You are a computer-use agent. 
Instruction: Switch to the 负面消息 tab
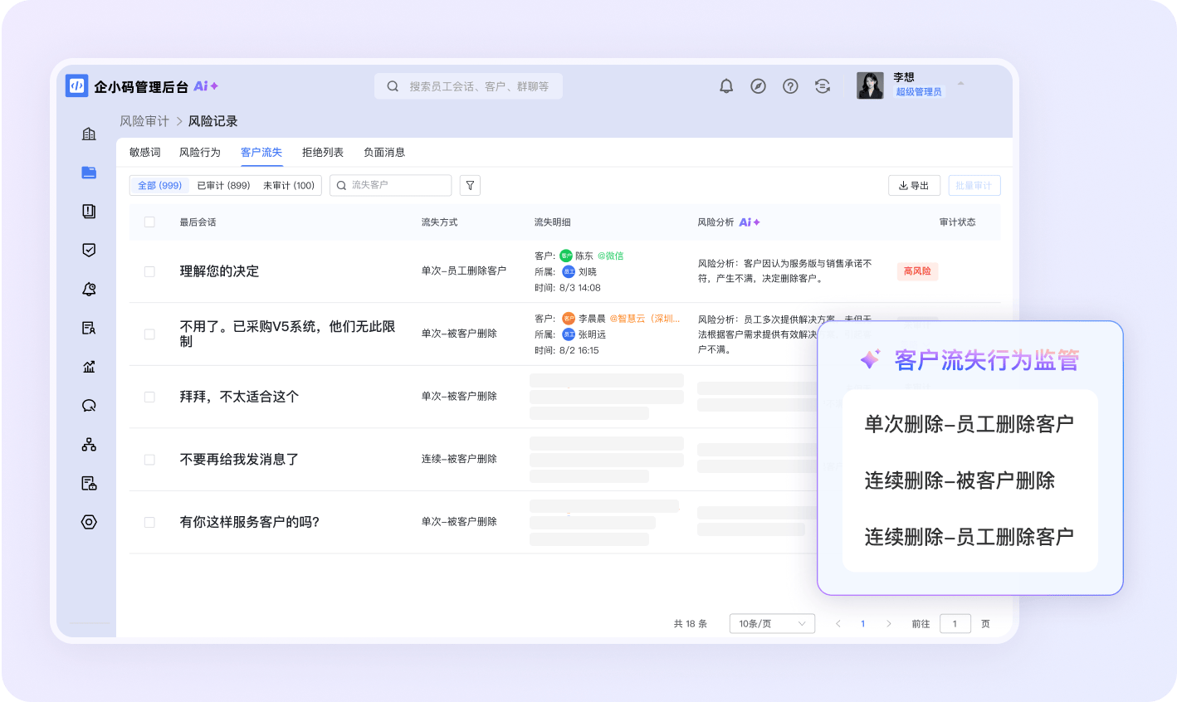384,153
